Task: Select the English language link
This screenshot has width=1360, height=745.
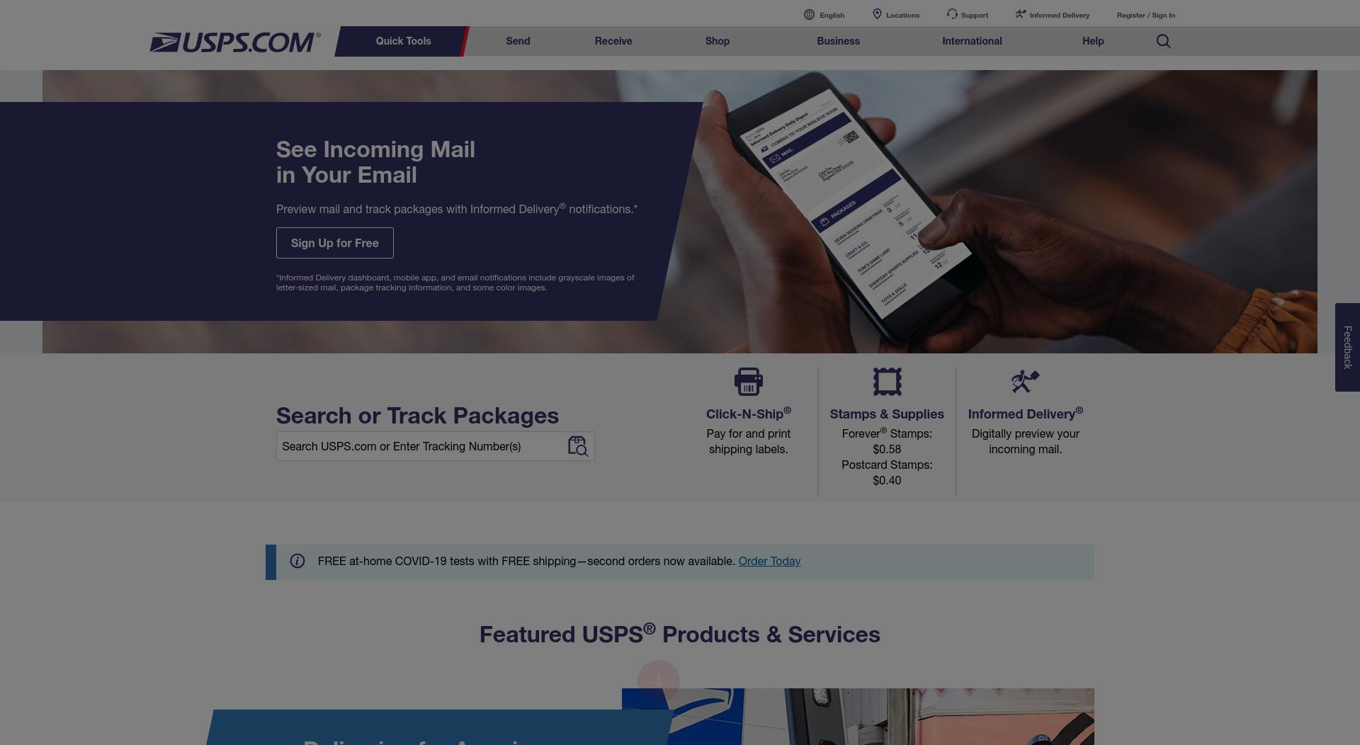Action: [832, 15]
